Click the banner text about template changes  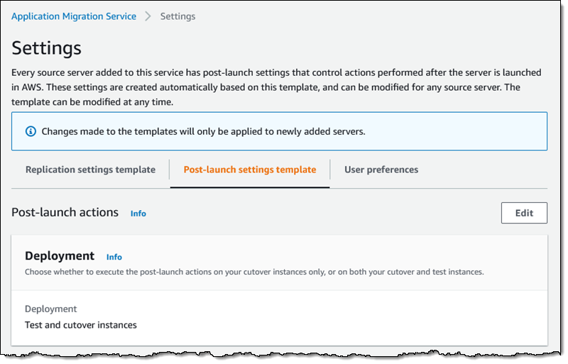[203, 132]
